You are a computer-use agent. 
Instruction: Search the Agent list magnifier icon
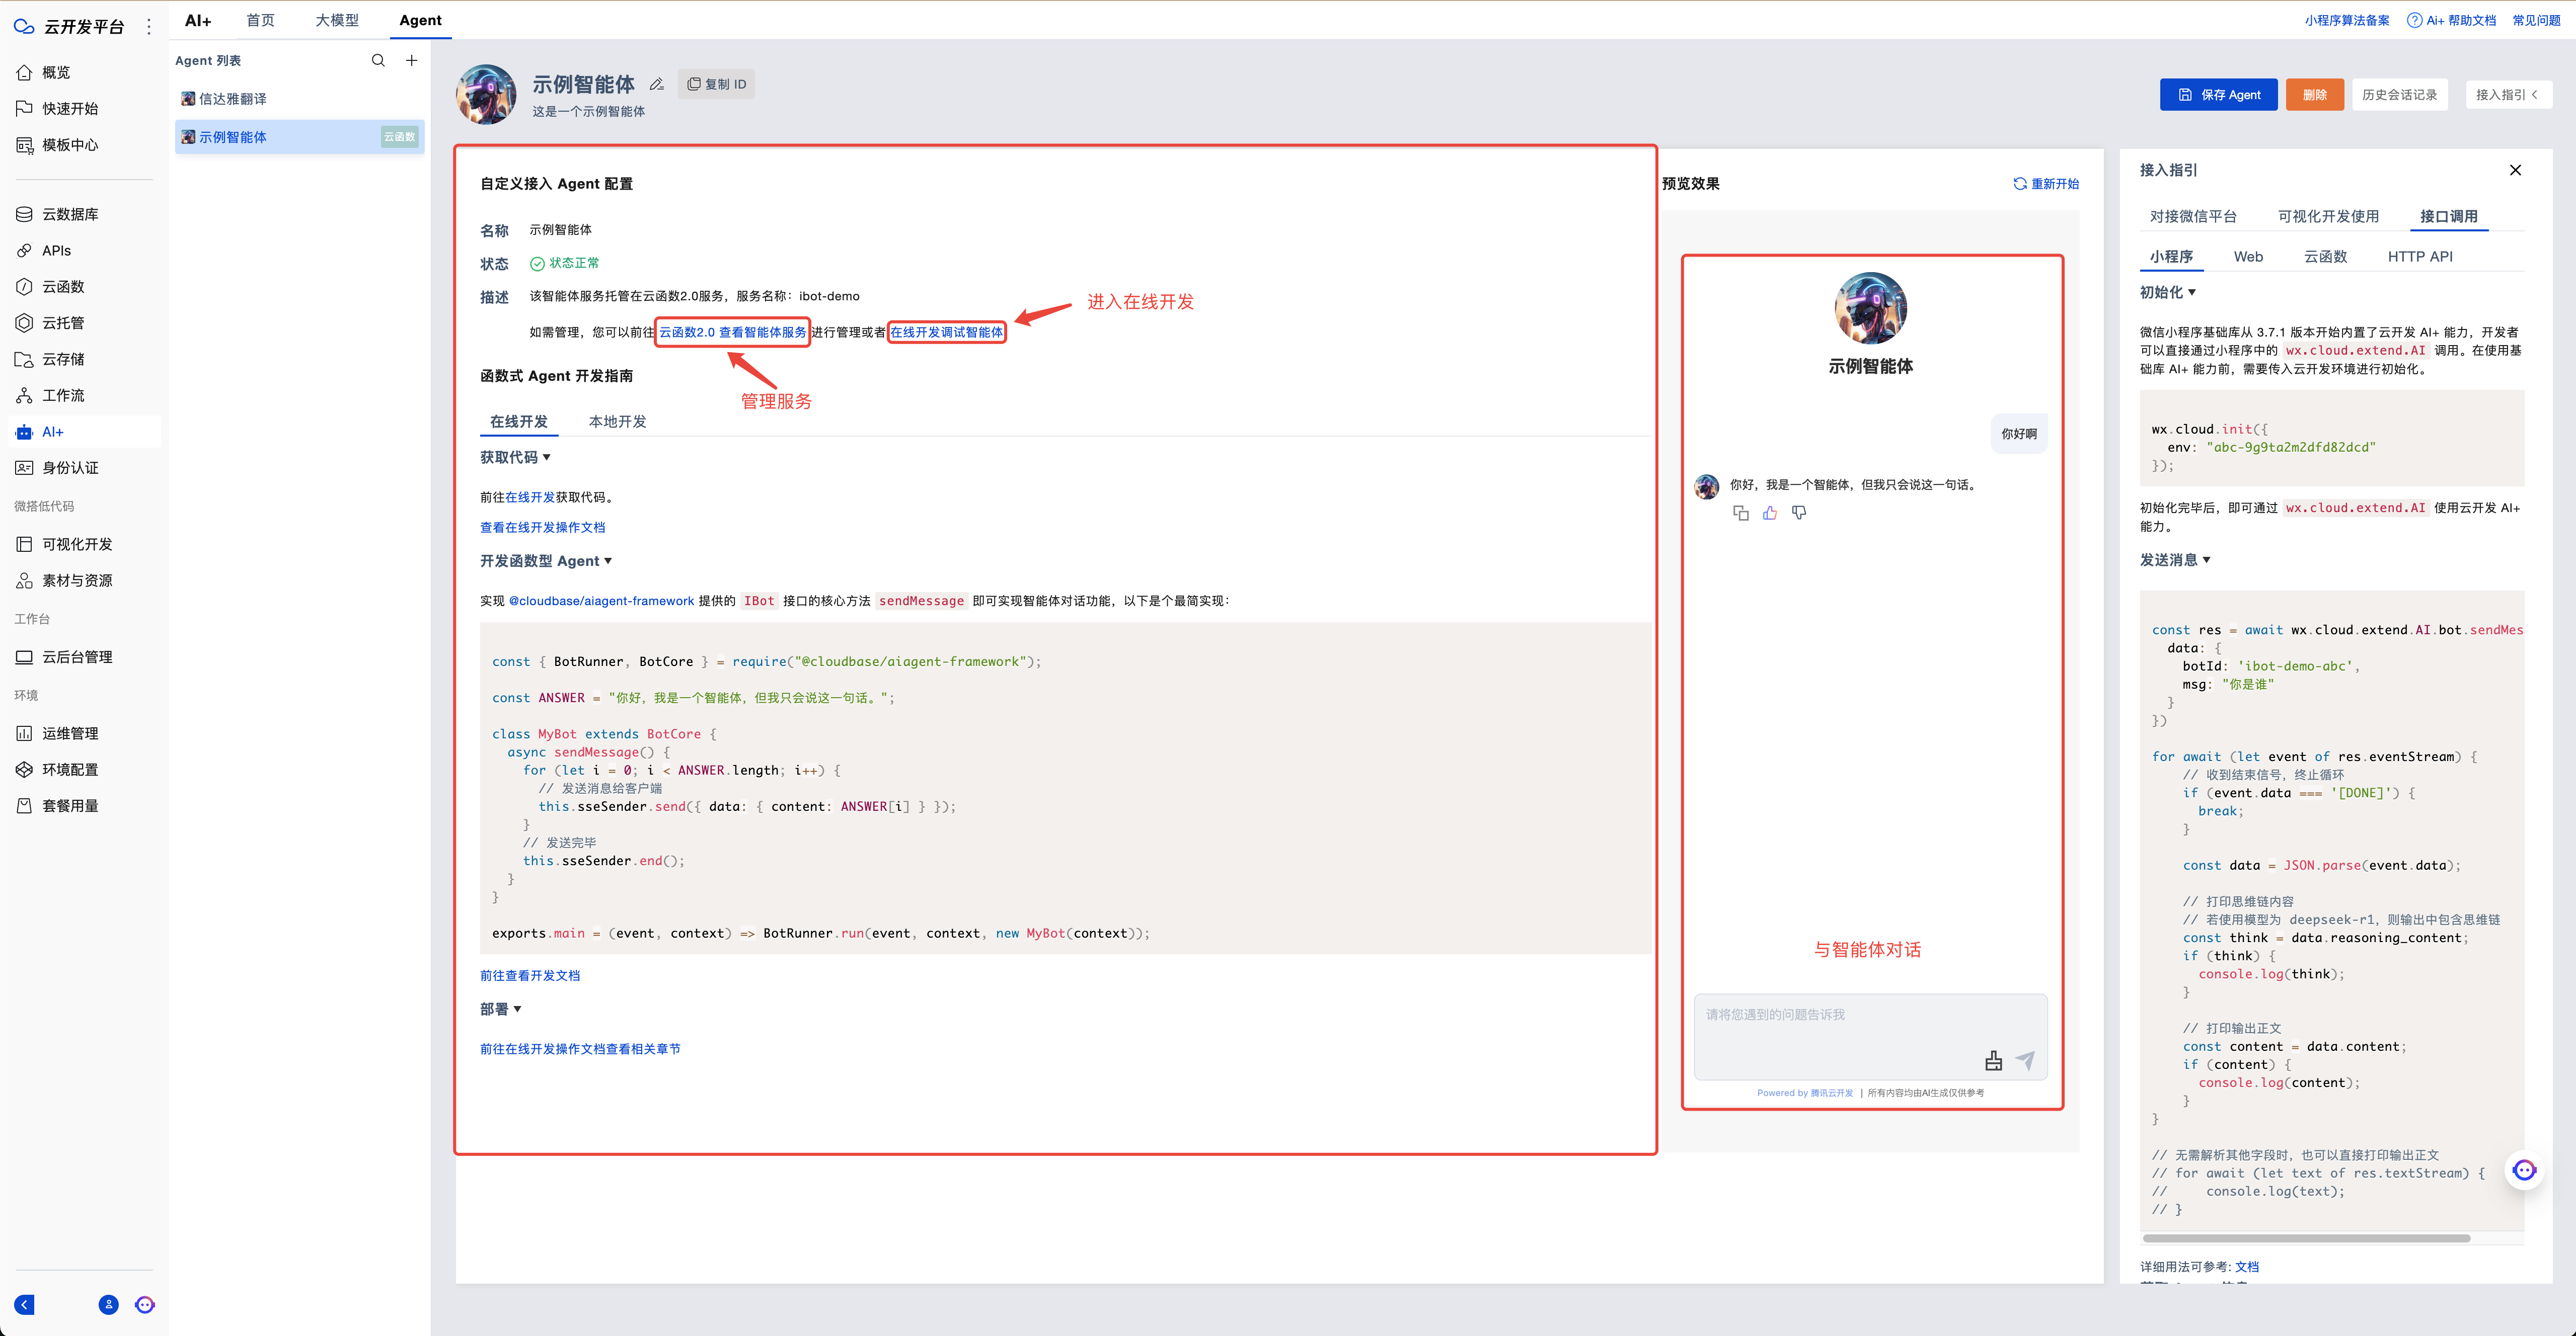(378, 60)
